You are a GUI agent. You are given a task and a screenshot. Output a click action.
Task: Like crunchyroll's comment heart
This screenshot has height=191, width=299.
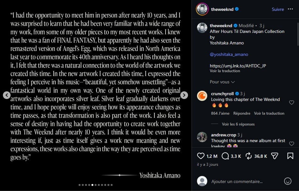tap(292, 103)
